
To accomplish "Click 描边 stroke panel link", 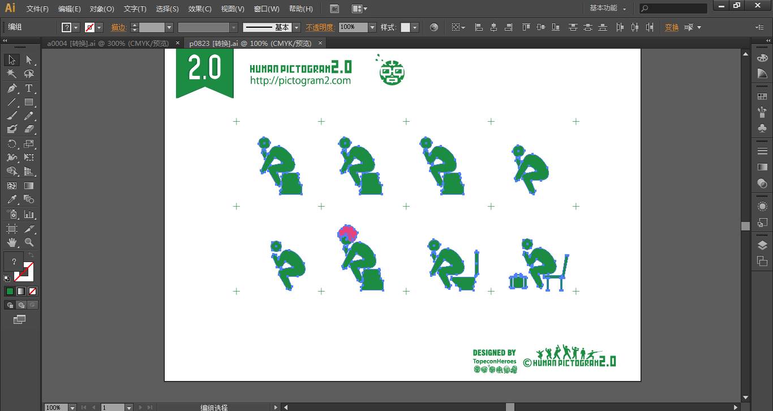I will click(x=118, y=27).
